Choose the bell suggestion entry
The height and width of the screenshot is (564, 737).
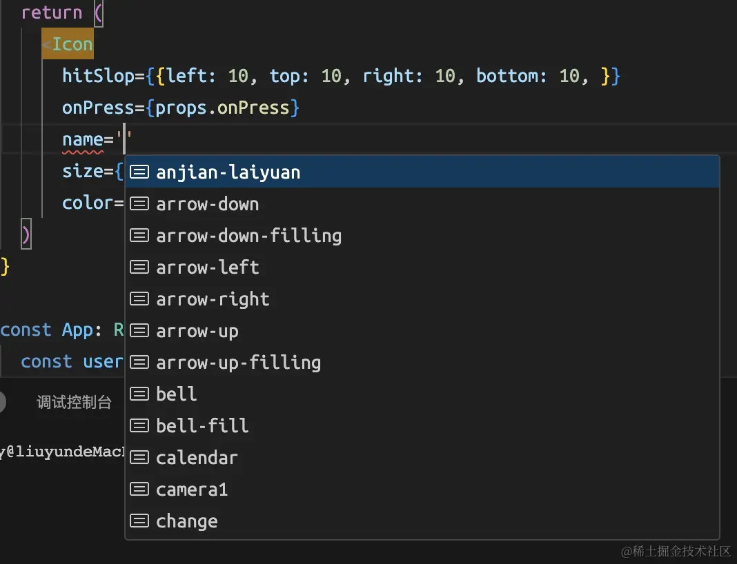(x=422, y=394)
